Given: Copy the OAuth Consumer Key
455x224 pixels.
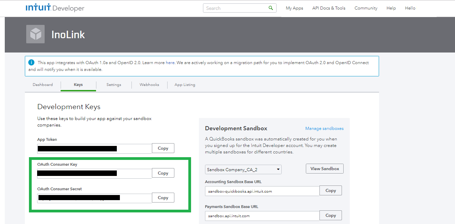Looking at the screenshot, I should 163,173.
